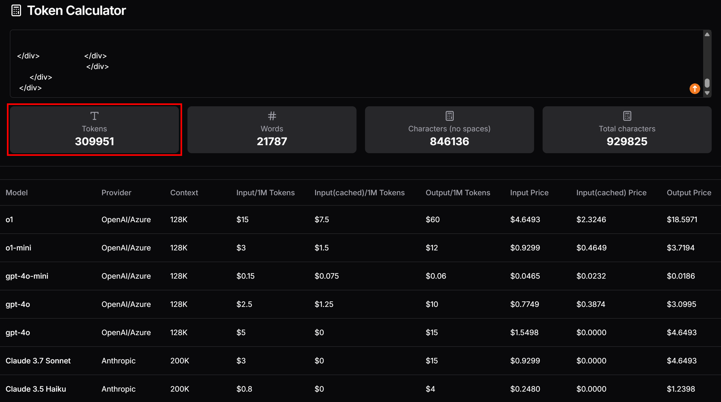The image size is (721, 402).
Task: Click the icon above Characters (no spaces)
Action: click(x=449, y=116)
